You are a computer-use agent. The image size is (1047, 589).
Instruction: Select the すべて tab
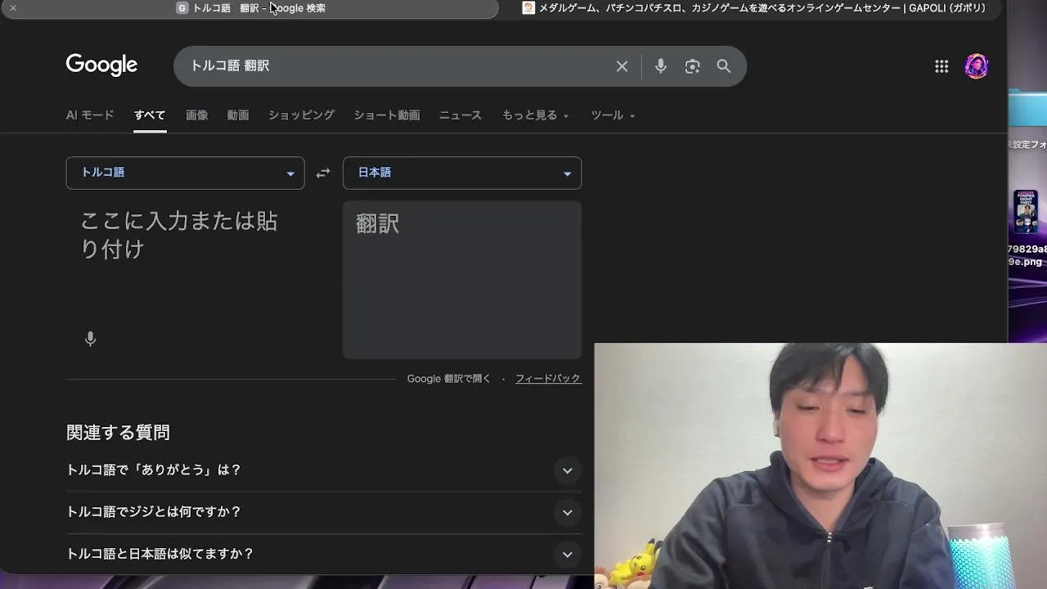pos(150,115)
